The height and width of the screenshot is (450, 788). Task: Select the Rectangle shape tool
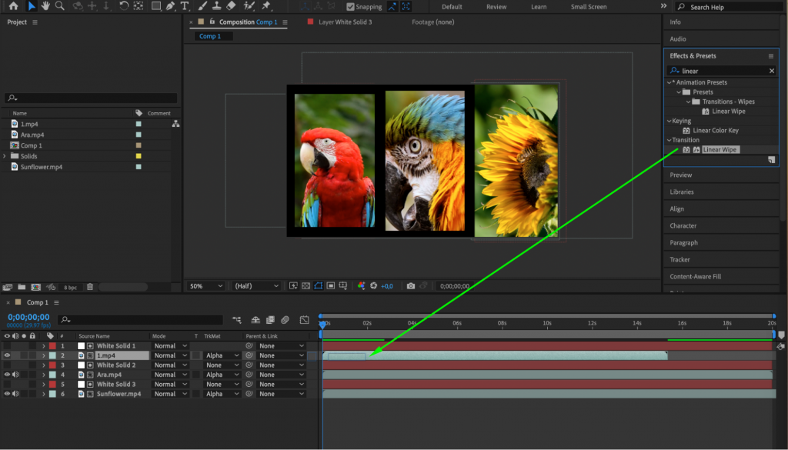[x=155, y=7]
